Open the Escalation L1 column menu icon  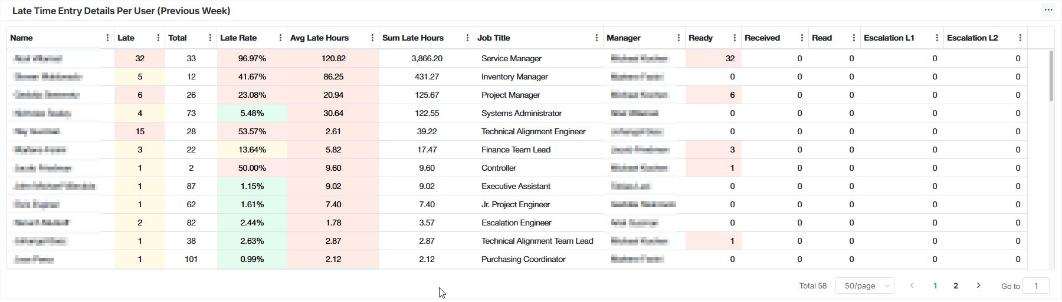(937, 38)
